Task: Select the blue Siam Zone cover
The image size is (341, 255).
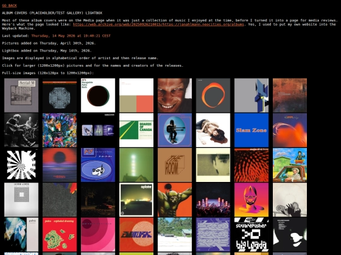Action: tap(251, 130)
